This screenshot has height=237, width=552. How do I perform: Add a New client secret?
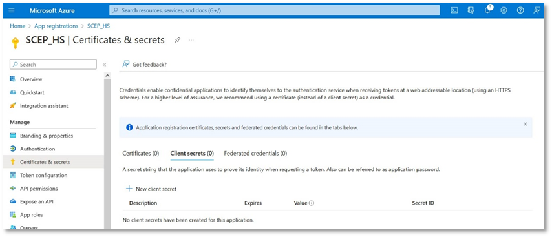coord(151,189)
